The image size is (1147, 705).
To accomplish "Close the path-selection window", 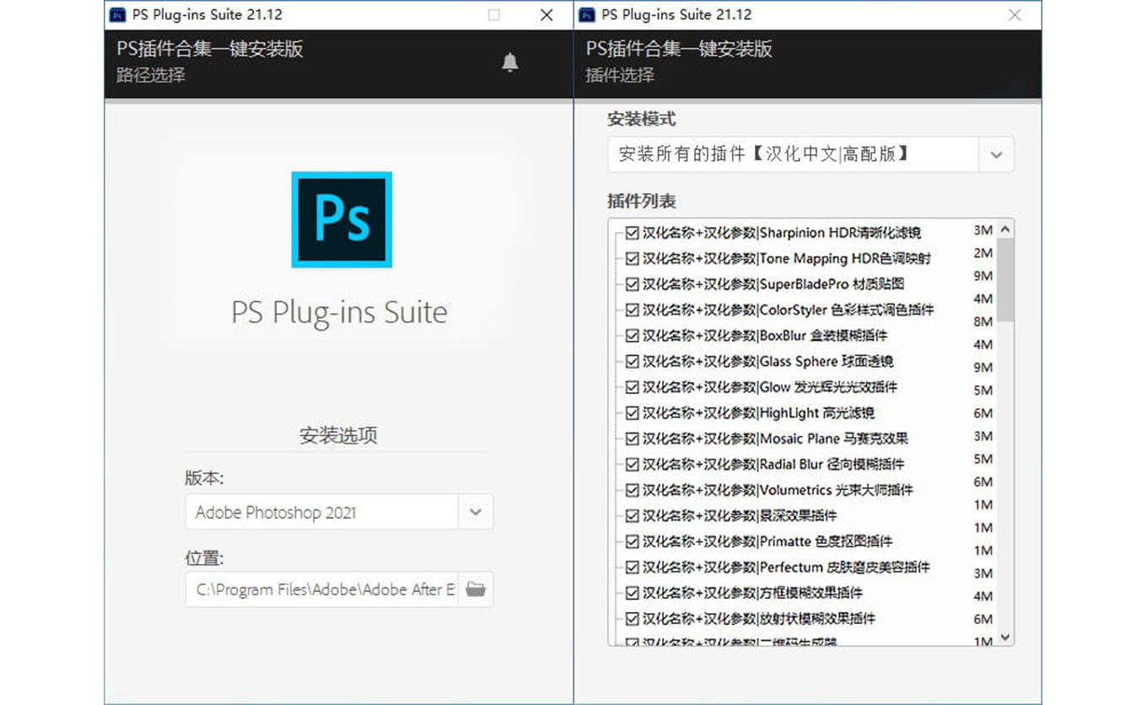I will [547, 14].
